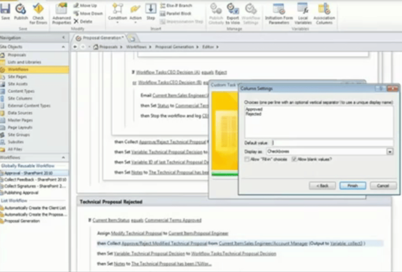Expand the Proposals breadcrumb arrow
Image resolution: width=402 pixels, height=272 pixels.
coord(121,47)
